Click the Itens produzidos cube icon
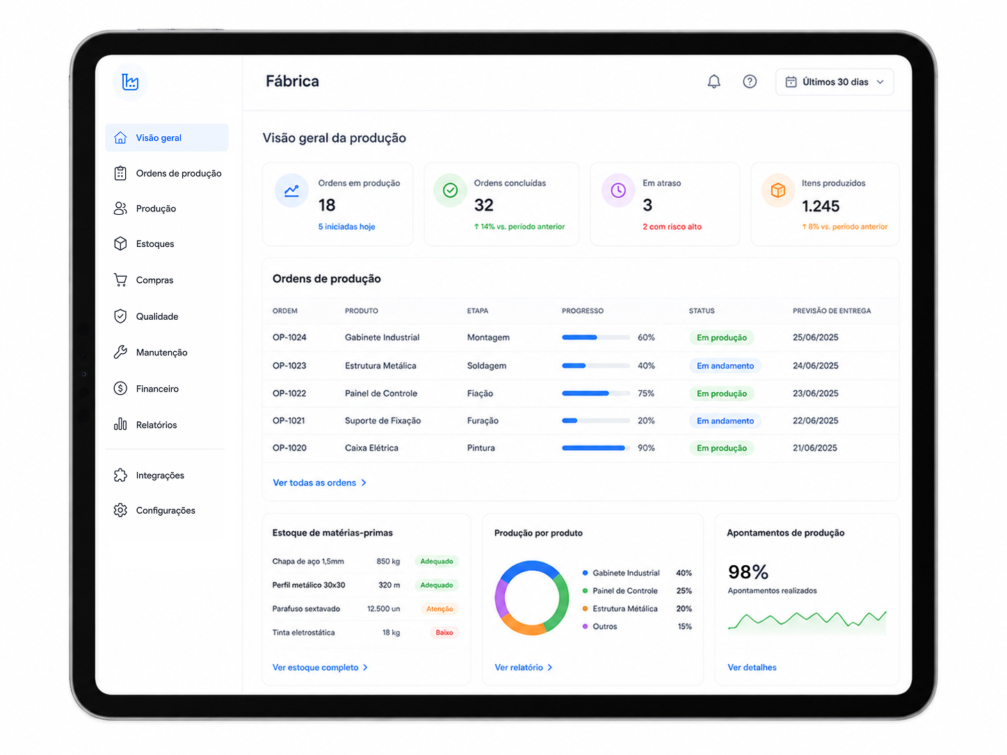Screen dimensions: 1007x755 pyautogui.click(x=778, y=190)
